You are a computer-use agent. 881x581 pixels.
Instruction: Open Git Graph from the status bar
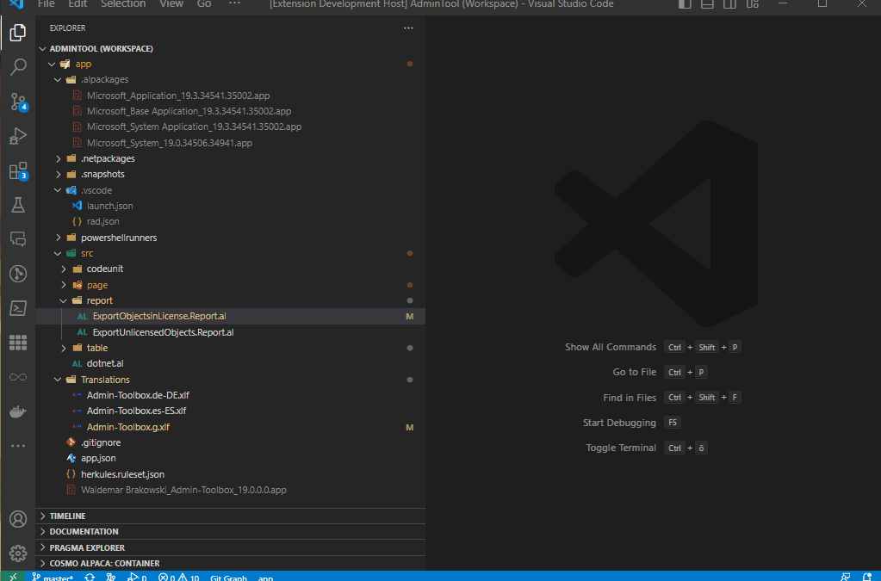pyautogui.click(x=228, y=577)
